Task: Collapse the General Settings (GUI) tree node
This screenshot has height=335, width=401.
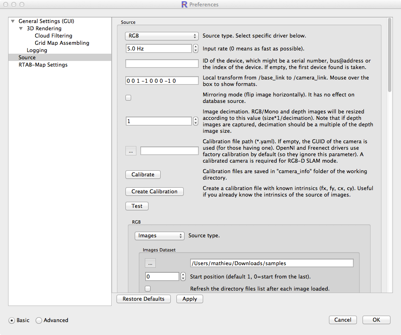Action: tap(13, 21)
